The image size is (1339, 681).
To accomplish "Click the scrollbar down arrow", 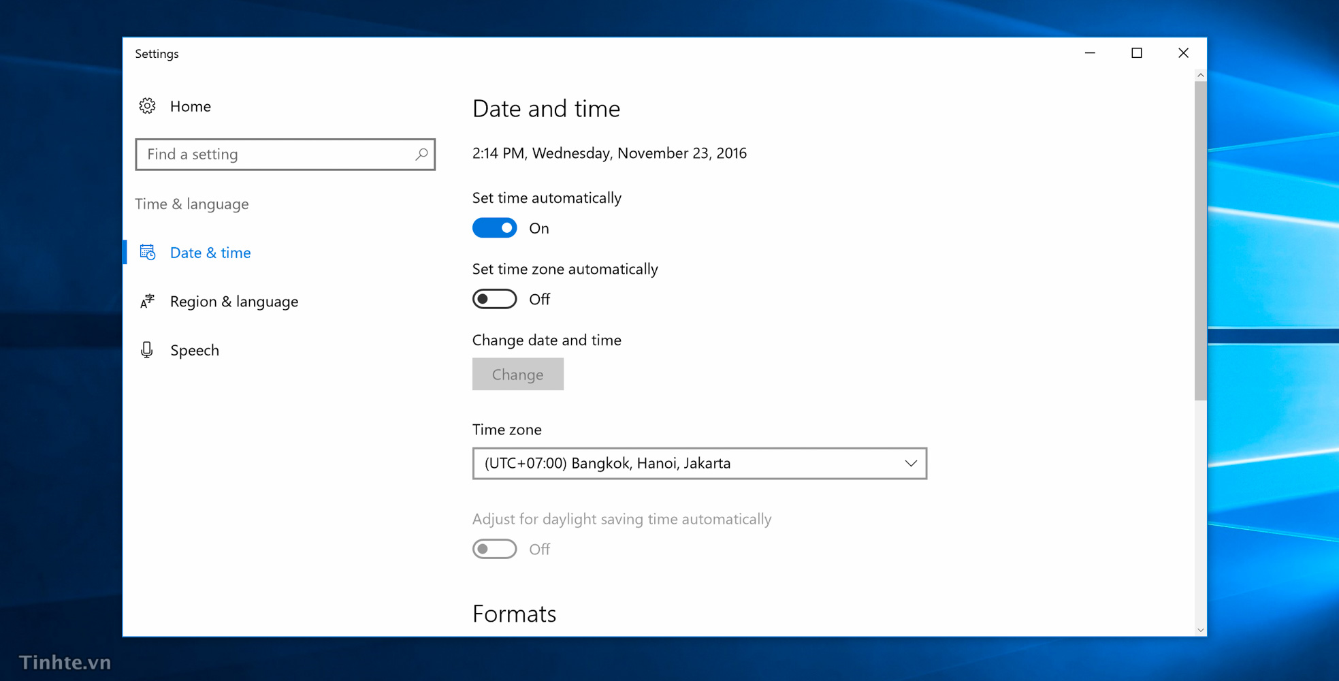I will [x=1201, y=630].
